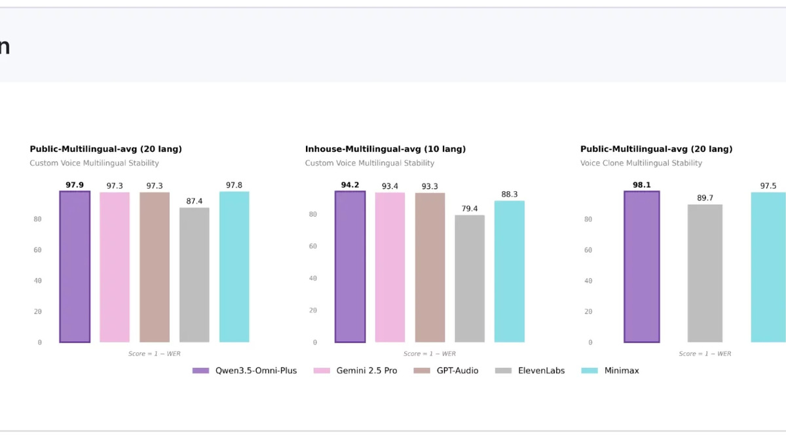Click the 97.3 pink bar in first chart

click(115, 265)
